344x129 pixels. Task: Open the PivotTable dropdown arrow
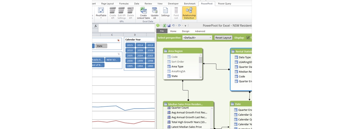[101, 18]
